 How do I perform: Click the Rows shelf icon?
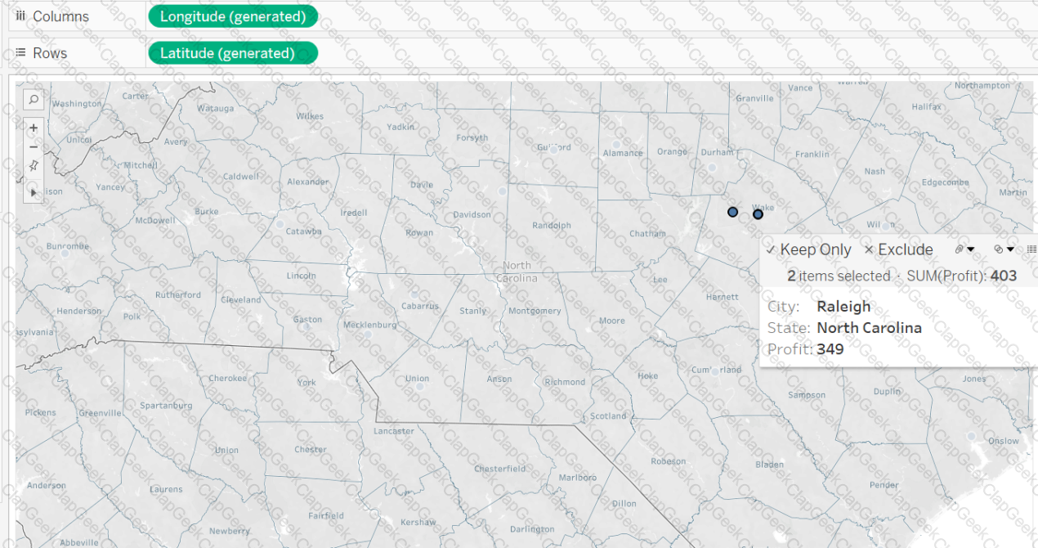pos(21,53)
